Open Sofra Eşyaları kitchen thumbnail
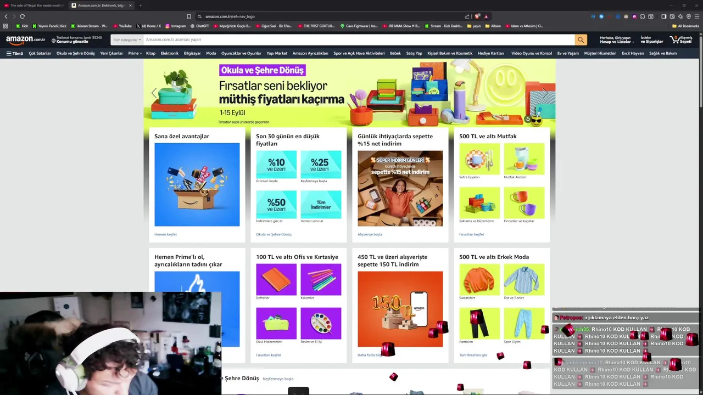The image size is (703, 395). coord(479,159)
